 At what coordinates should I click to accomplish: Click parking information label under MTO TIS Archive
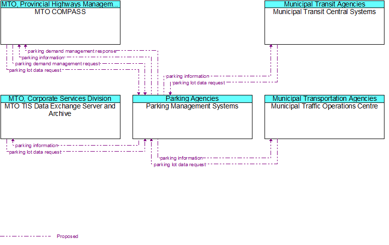point(37,146)
